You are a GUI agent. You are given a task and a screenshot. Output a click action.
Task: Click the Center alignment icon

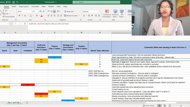click(51, 16)
